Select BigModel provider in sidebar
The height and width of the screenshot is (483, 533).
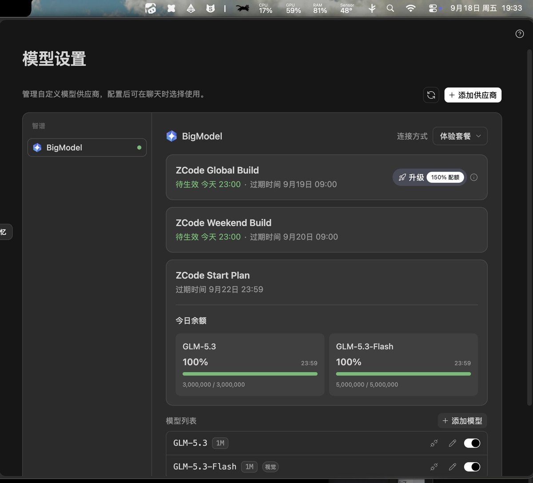[87, 148]
